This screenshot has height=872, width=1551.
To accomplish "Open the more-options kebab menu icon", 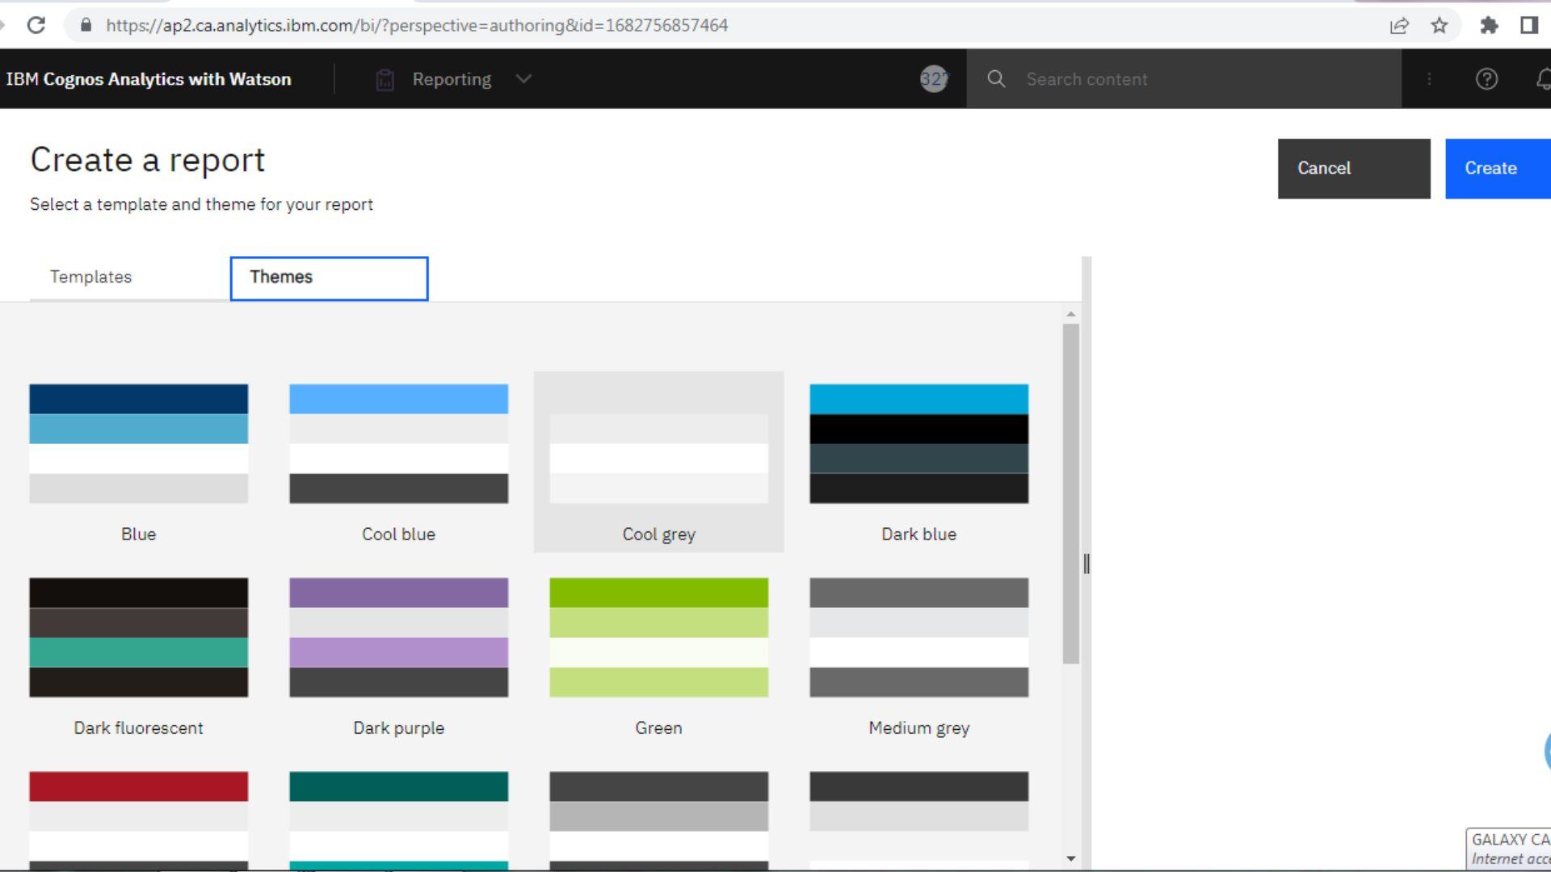I will [1430, 78].
